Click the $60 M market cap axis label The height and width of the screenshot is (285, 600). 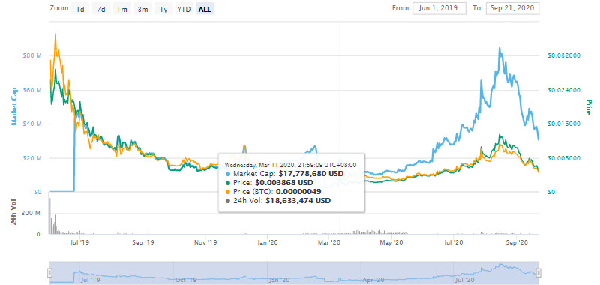coord(32,90)
